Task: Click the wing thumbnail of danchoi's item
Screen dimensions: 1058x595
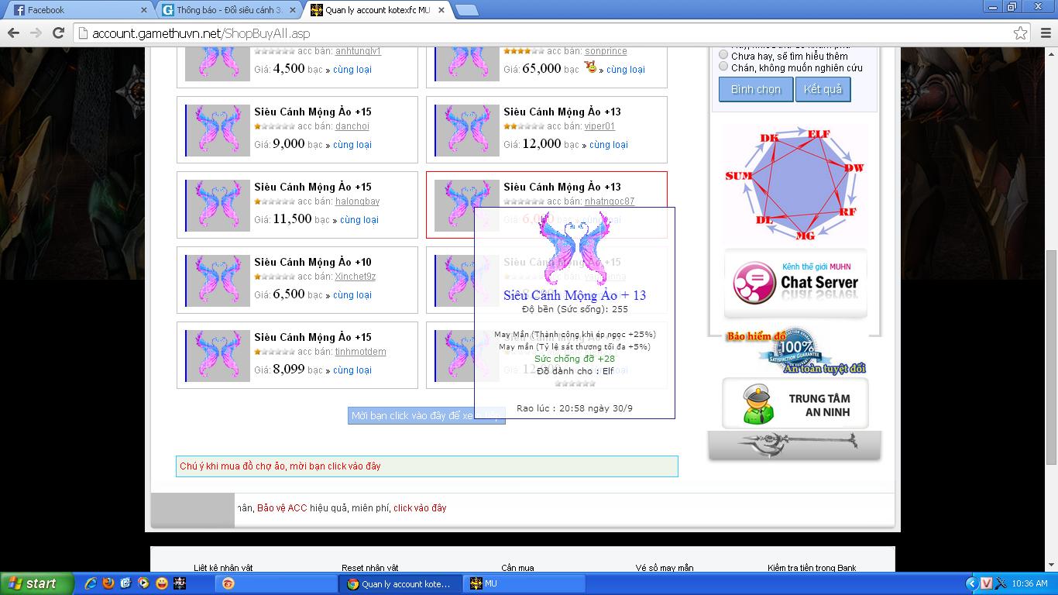Action: tap(218, 130)
